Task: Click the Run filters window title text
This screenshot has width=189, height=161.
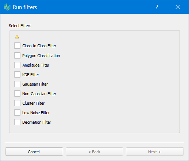Action: click(x=25, y=7)
